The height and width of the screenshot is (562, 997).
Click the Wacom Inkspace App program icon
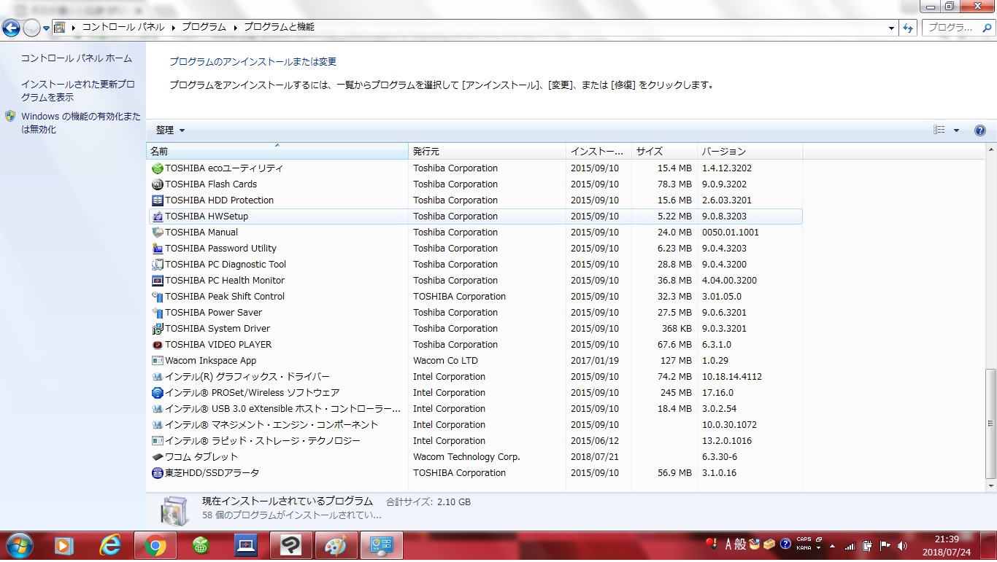pyautogui.click(x=158, y=361)
